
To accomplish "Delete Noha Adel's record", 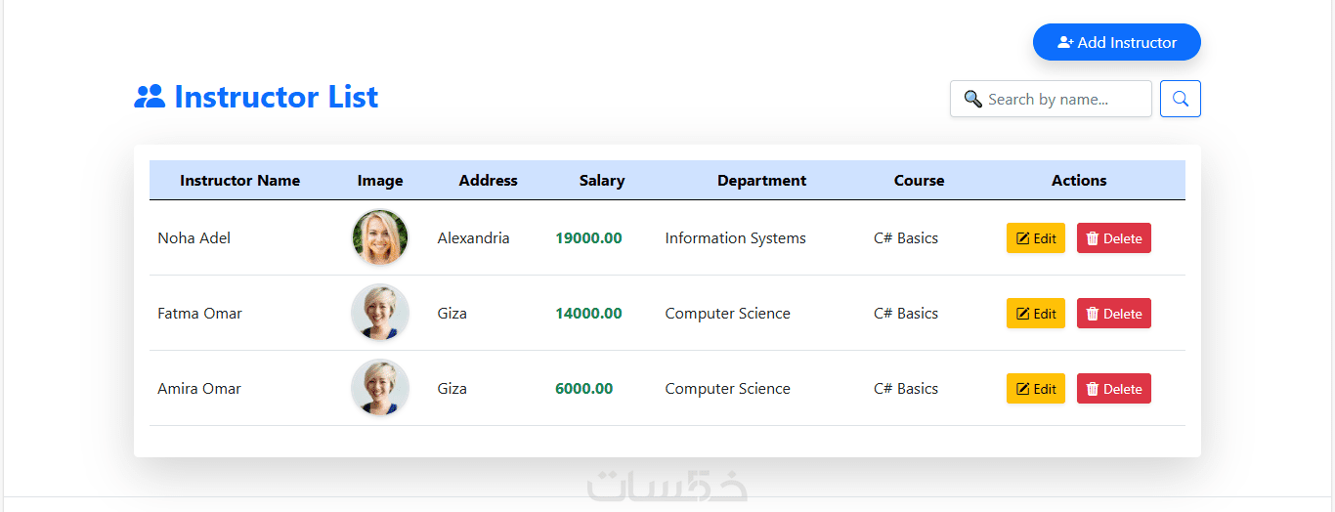I will [1113, 238].
